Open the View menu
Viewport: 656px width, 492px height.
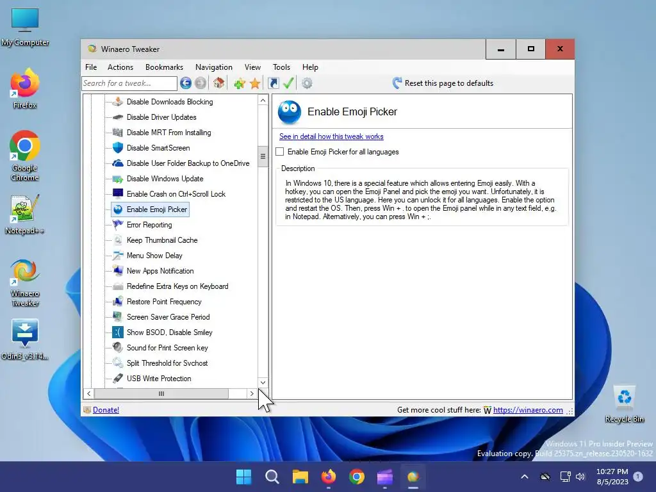point(252,67)
